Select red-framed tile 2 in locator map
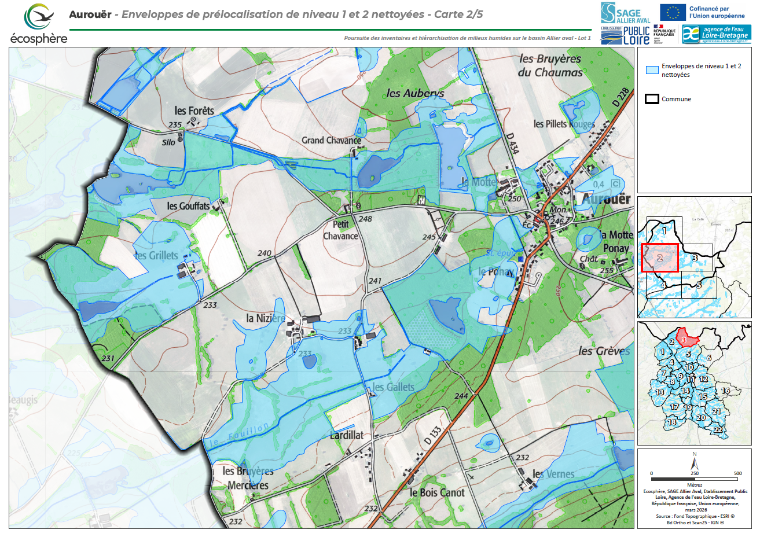Image resolution: width=760 pixels, height=537 pixels. (x=659, y=258)
